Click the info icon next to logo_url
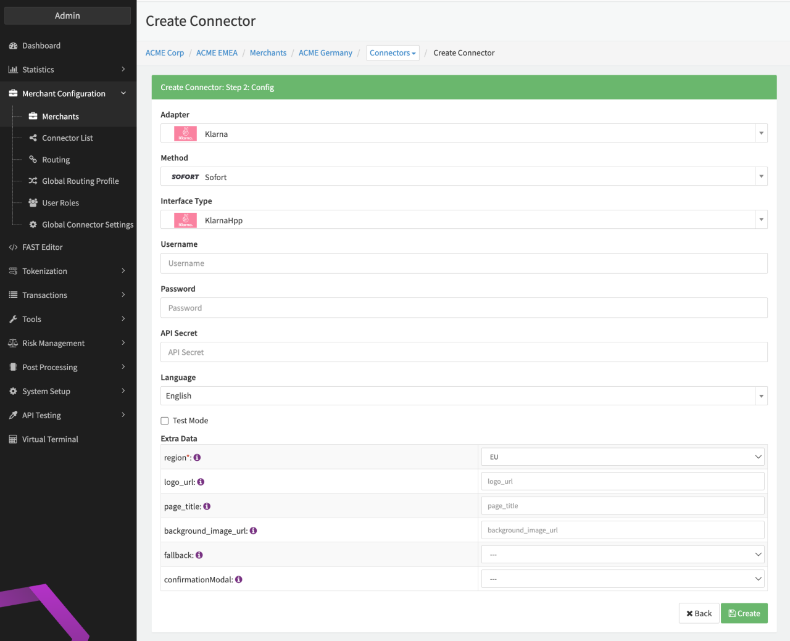 (x=201, y=482)
